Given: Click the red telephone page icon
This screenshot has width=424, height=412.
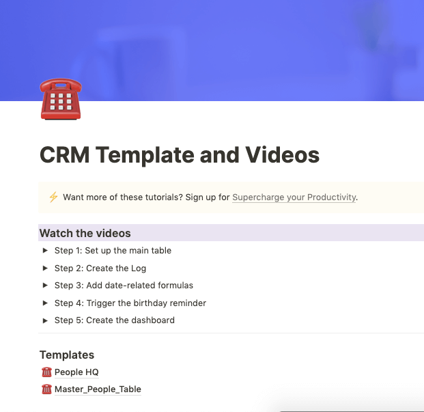Looking at the screenshot, I should point(61,99).
